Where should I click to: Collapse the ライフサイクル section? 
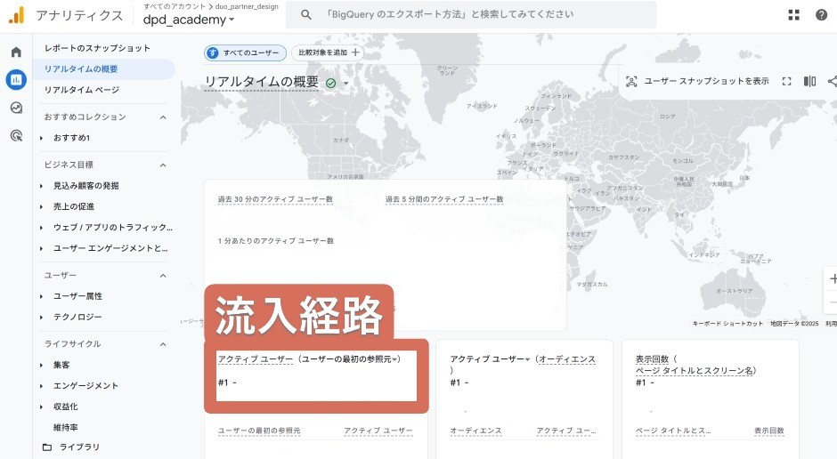coord(163,343)
